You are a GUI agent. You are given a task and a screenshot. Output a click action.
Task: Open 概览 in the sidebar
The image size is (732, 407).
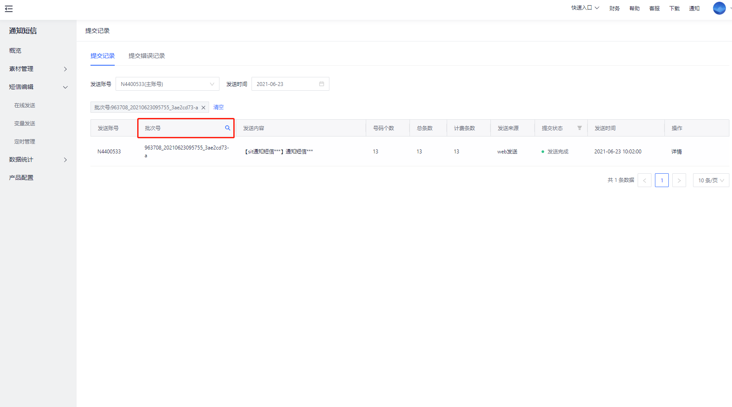(x=15, y=51)
